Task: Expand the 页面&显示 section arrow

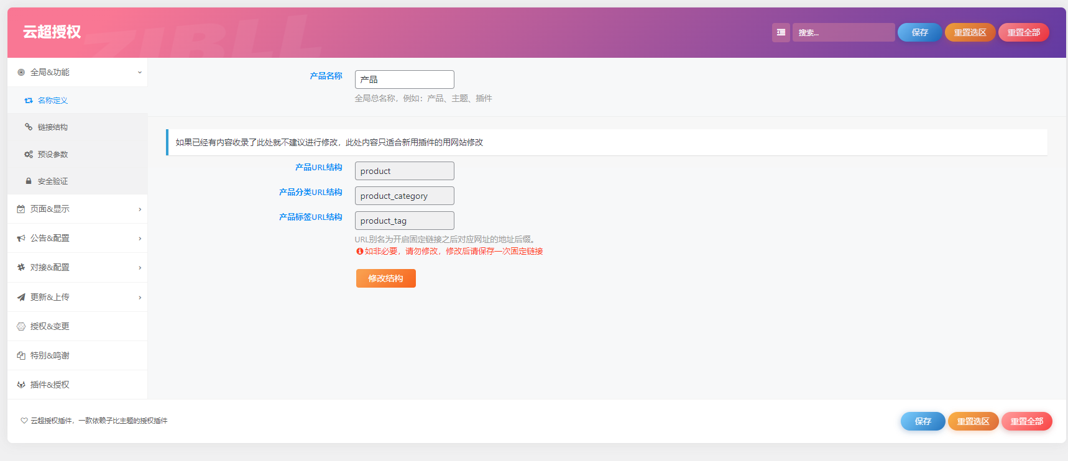Action: pos(139,209)
